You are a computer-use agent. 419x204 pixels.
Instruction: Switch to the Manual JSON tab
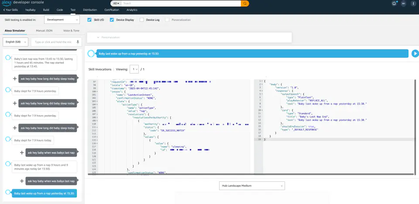click(x=45, y=30)
